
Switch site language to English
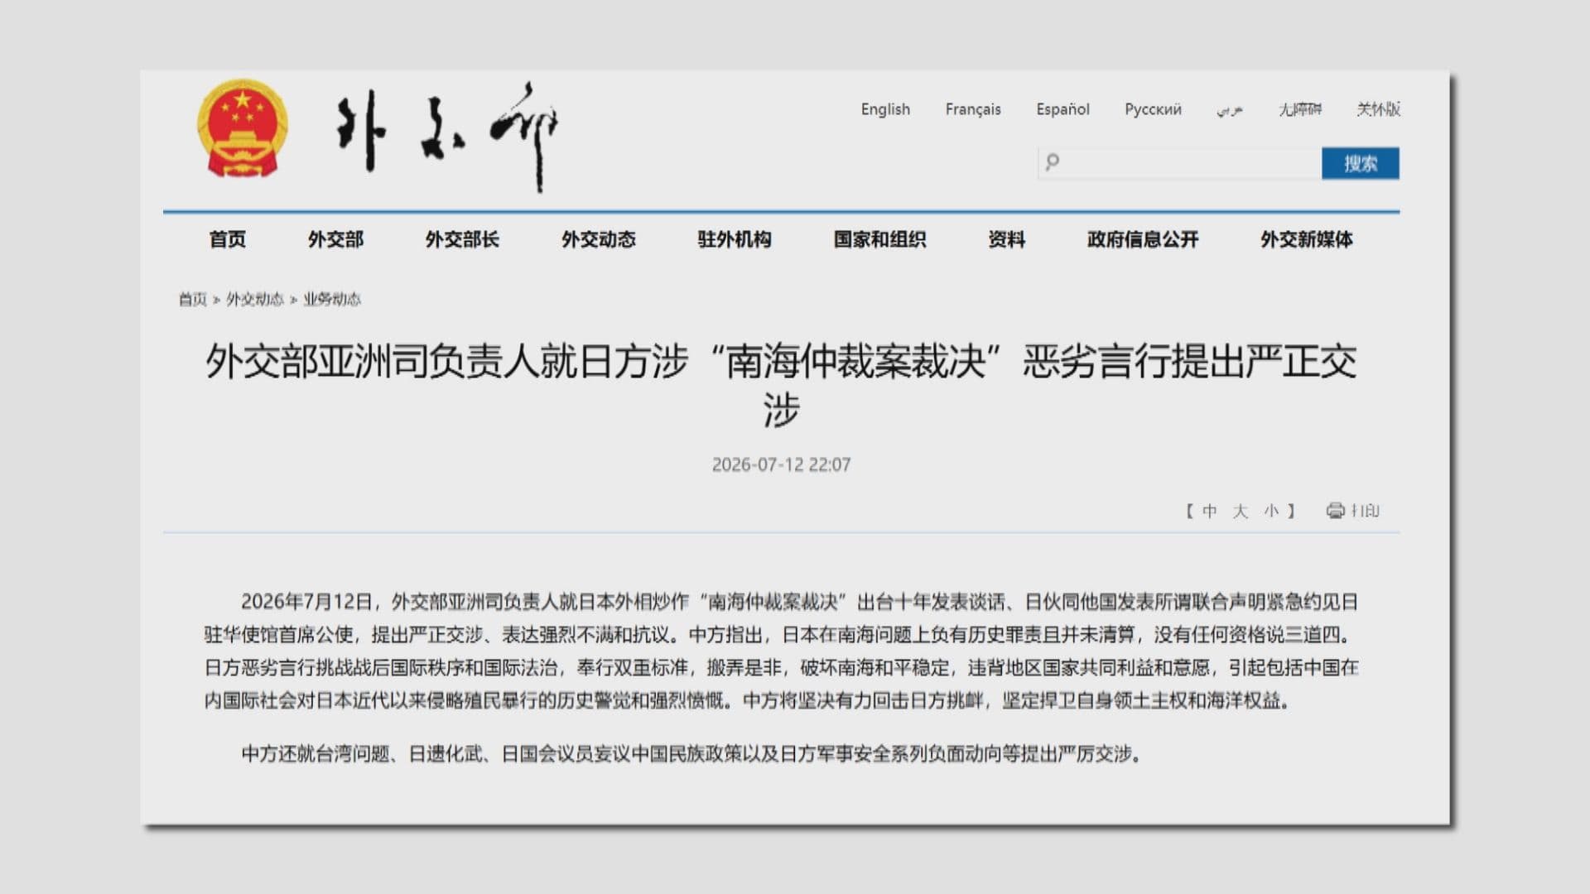click(x=885, y=109)
